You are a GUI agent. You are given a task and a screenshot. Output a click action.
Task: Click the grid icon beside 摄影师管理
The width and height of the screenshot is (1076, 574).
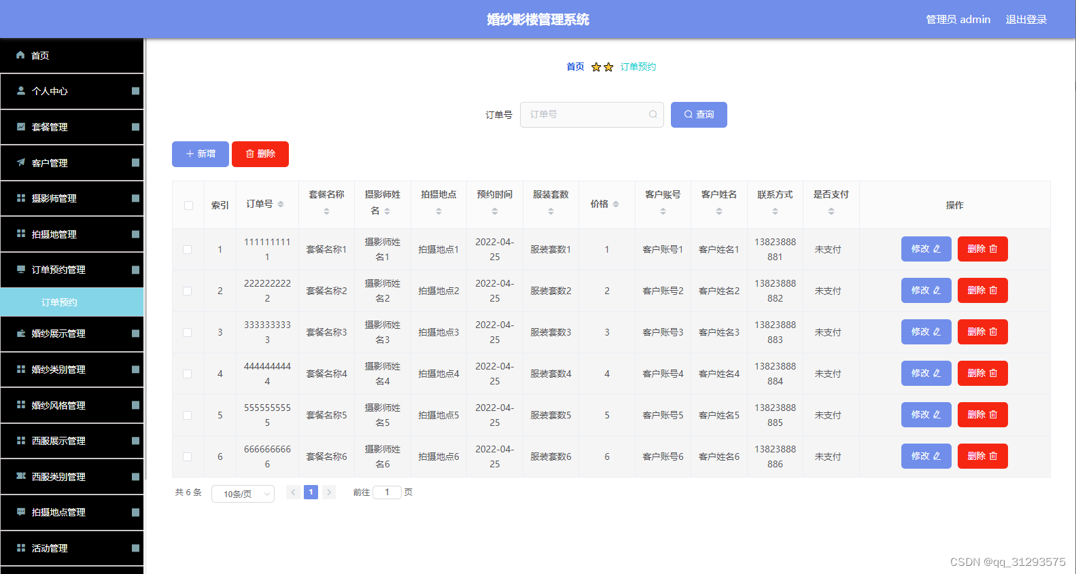pyautogui.click(x=21, y=198)
